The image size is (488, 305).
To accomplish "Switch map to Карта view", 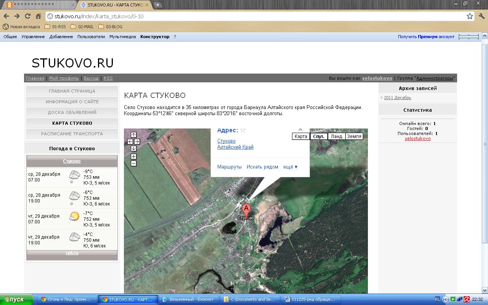I will [301, 136].
